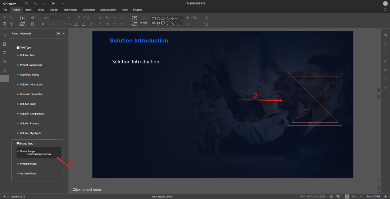Select Solution Highlights in element list
This screenshot has width=390, height=199.
[x=30, y=133]
